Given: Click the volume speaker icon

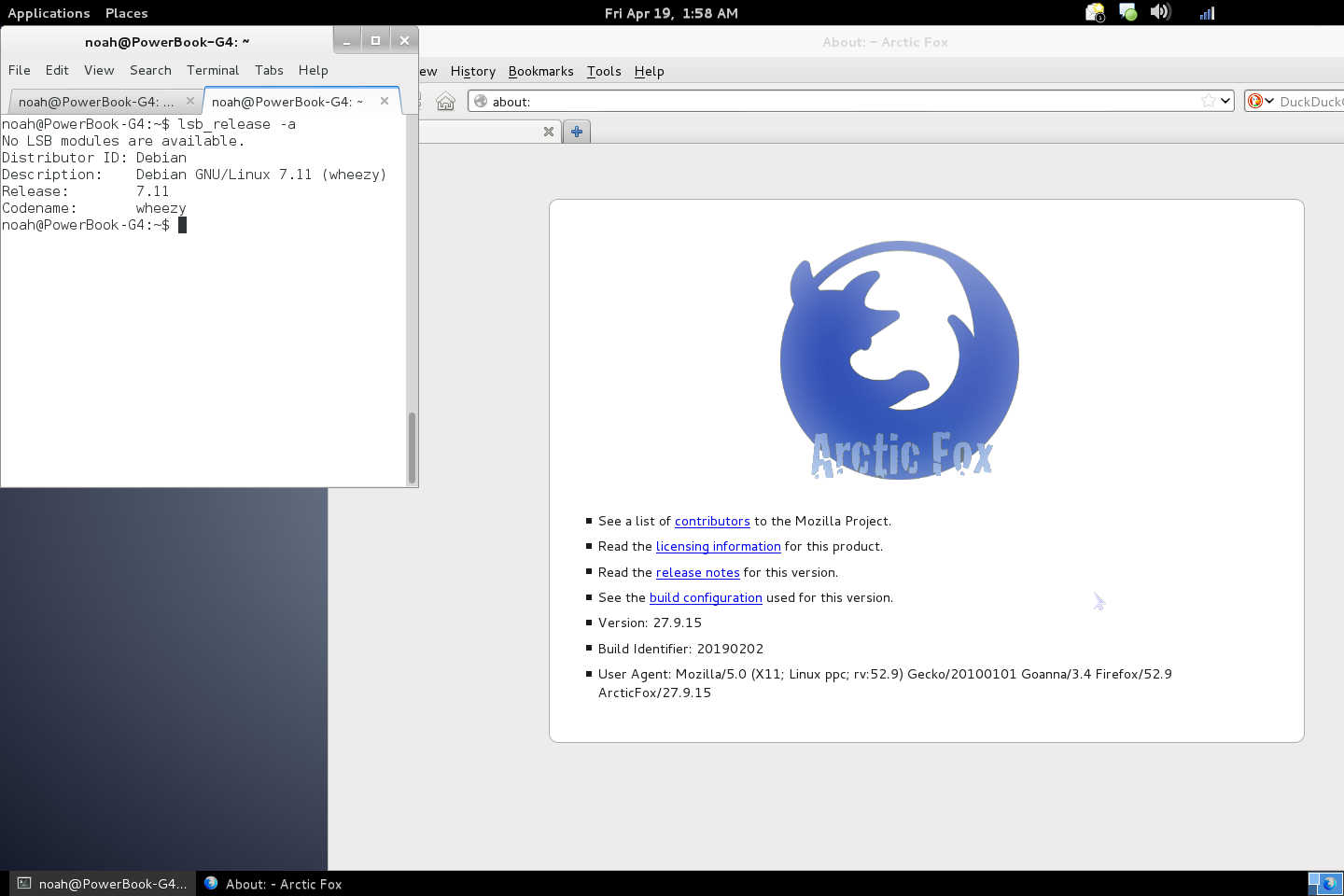Looking at the screenshot, I should (1160, 12).
